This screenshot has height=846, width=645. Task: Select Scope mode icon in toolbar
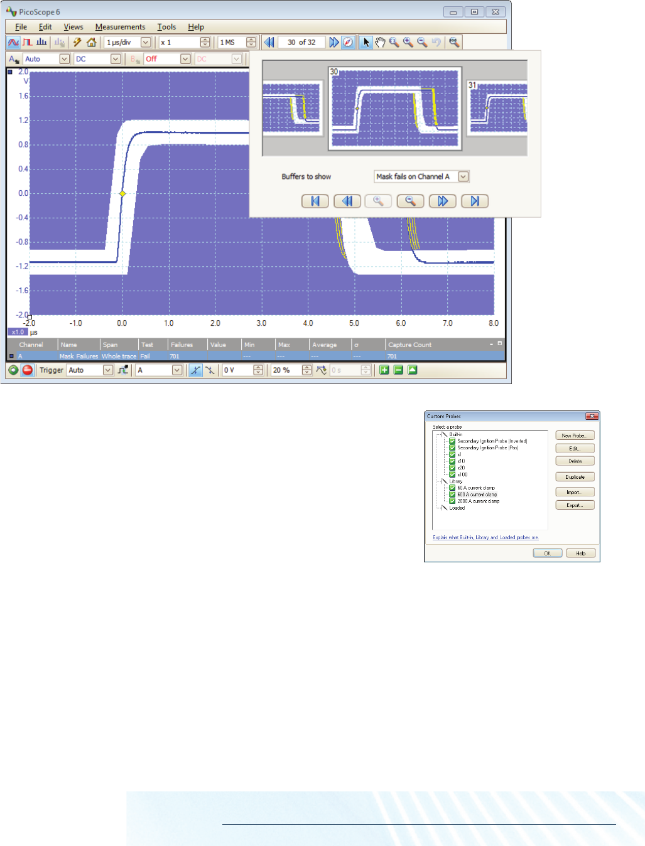point(13,42)
